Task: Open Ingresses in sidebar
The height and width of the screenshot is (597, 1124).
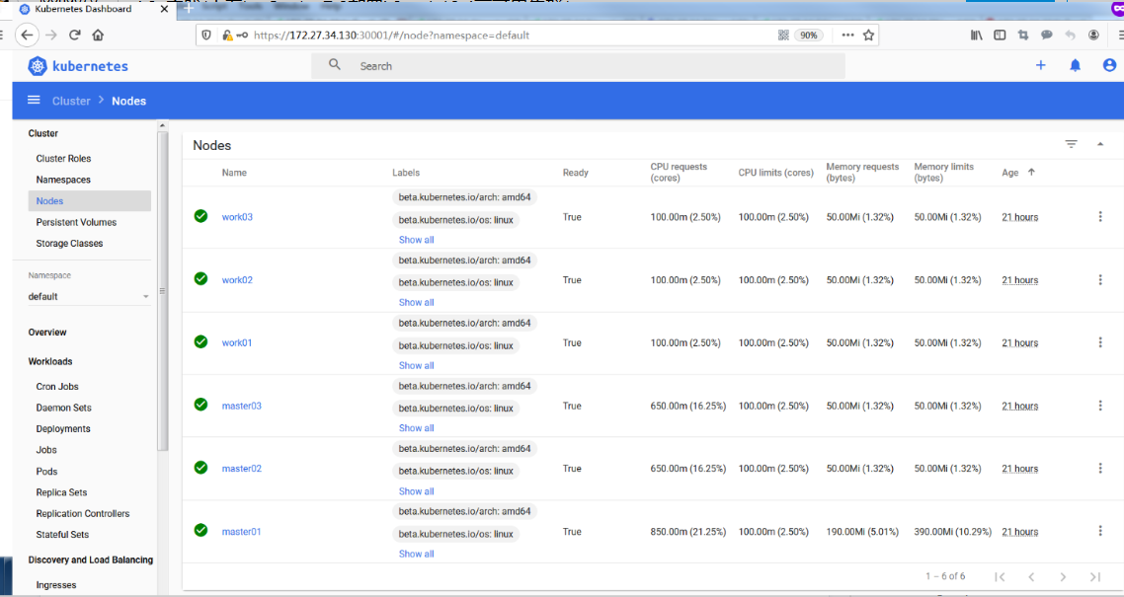Action: point(56,585)
